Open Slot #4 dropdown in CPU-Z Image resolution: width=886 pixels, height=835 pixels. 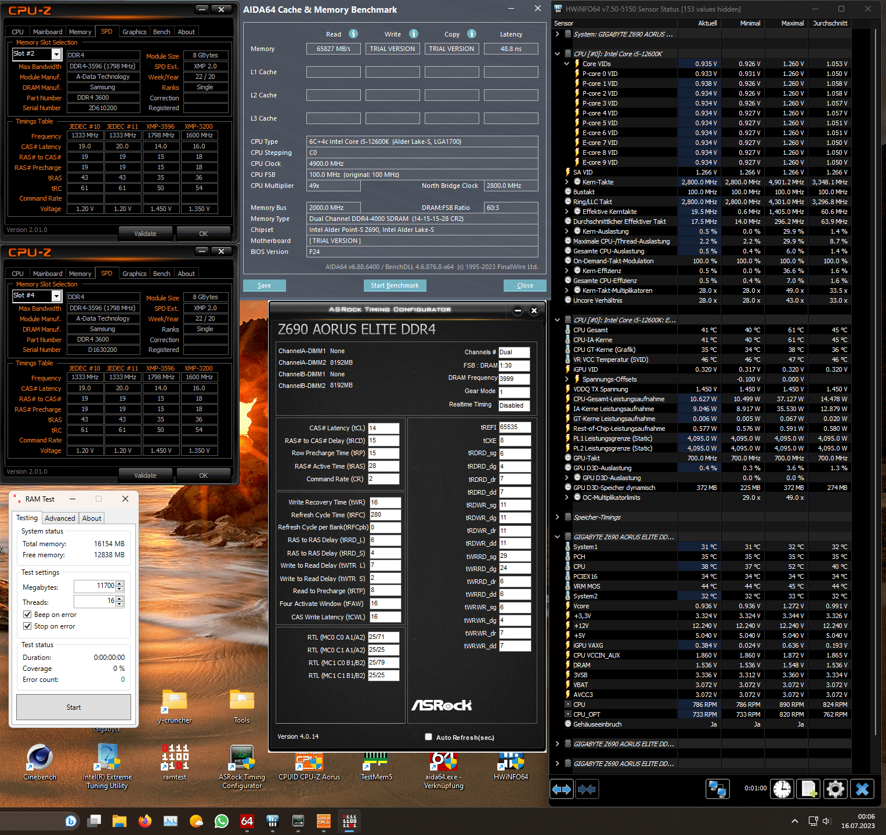click(56, 296)
